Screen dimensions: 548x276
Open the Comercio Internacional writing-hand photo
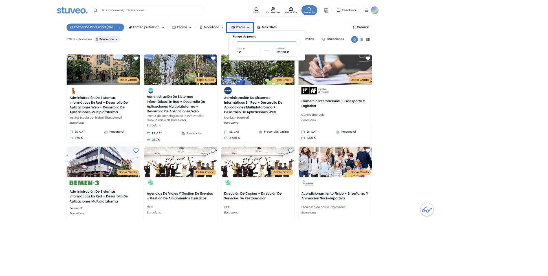(335, 70)
